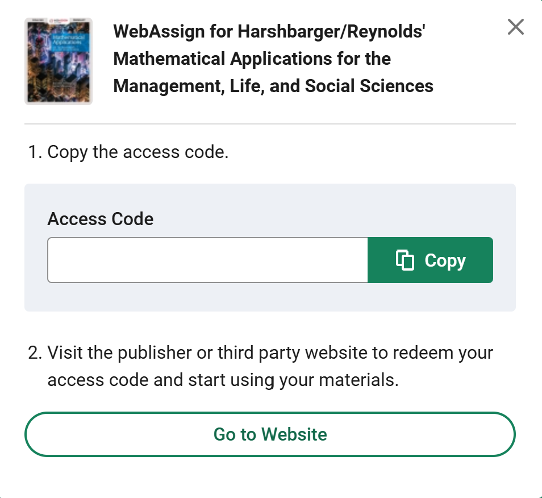The height and width of the screenshot is (498, 542).
Task: Click the Access Code field label
Action: 100,219
